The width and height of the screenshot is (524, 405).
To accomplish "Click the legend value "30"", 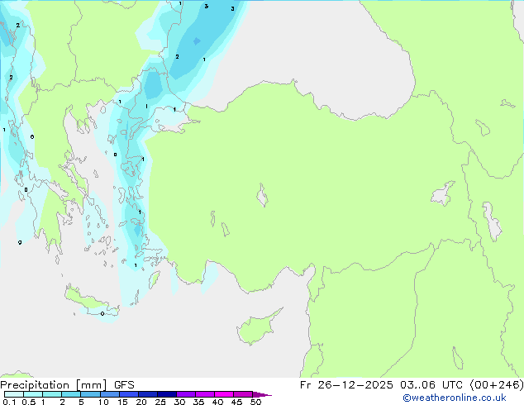I will [179, 402].
